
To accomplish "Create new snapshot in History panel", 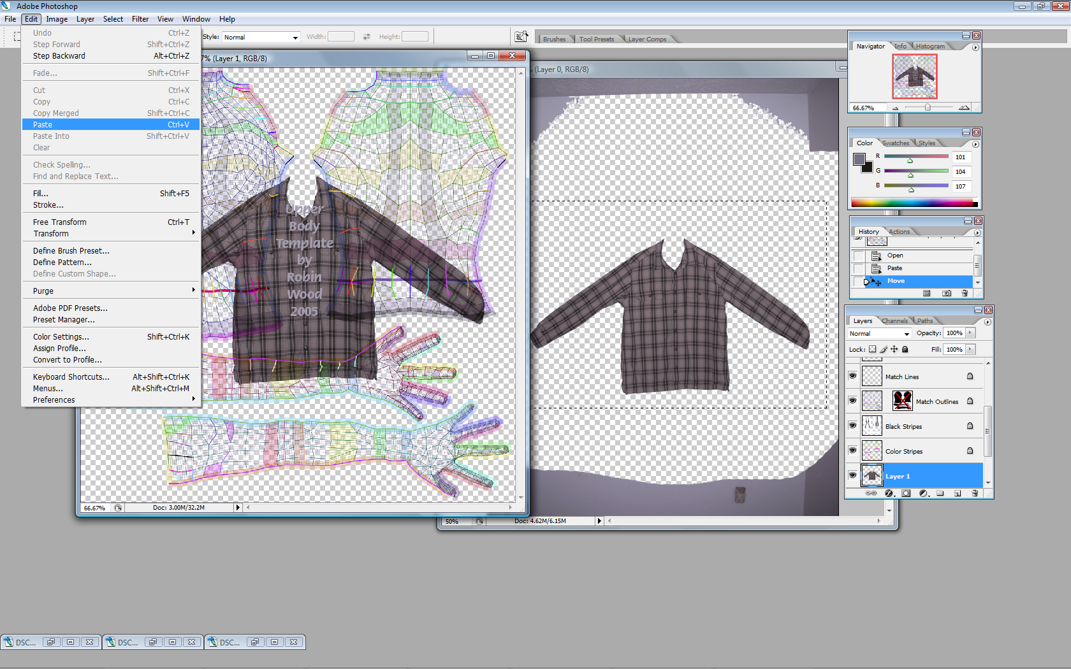I will pos(947,293).
